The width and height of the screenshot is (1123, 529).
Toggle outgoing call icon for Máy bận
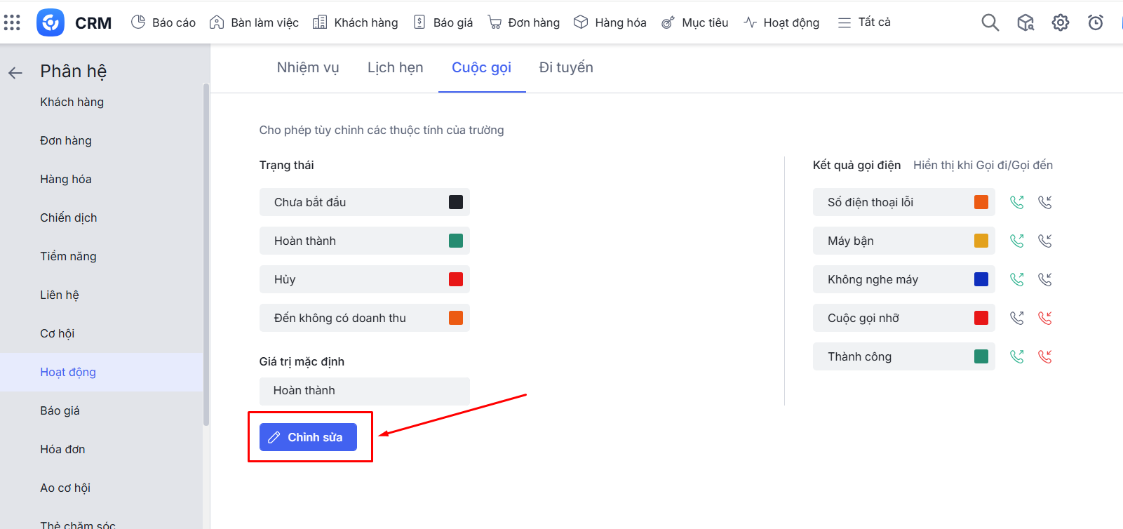[x=1016, y=241]
